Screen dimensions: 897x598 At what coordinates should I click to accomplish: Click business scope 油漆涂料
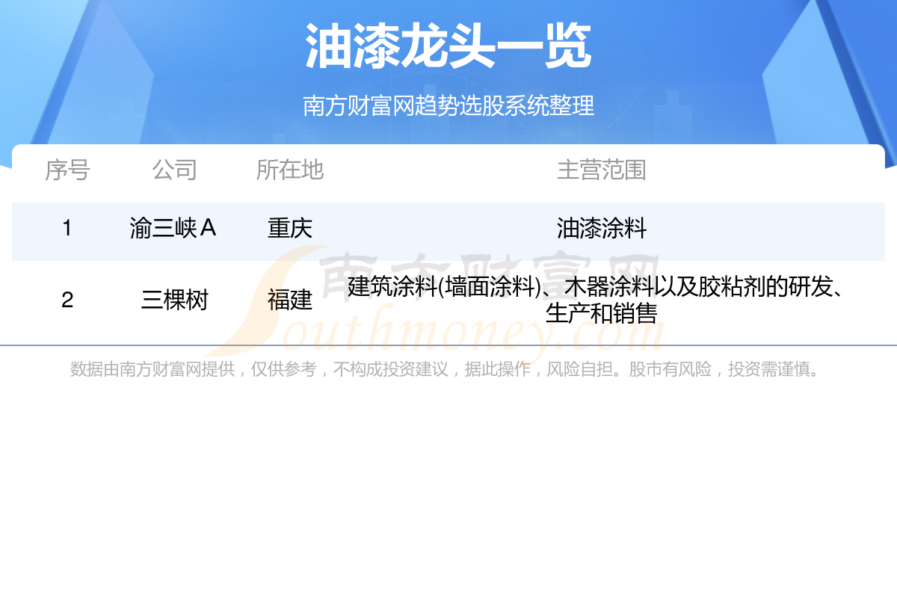click(x=602, y=228)
